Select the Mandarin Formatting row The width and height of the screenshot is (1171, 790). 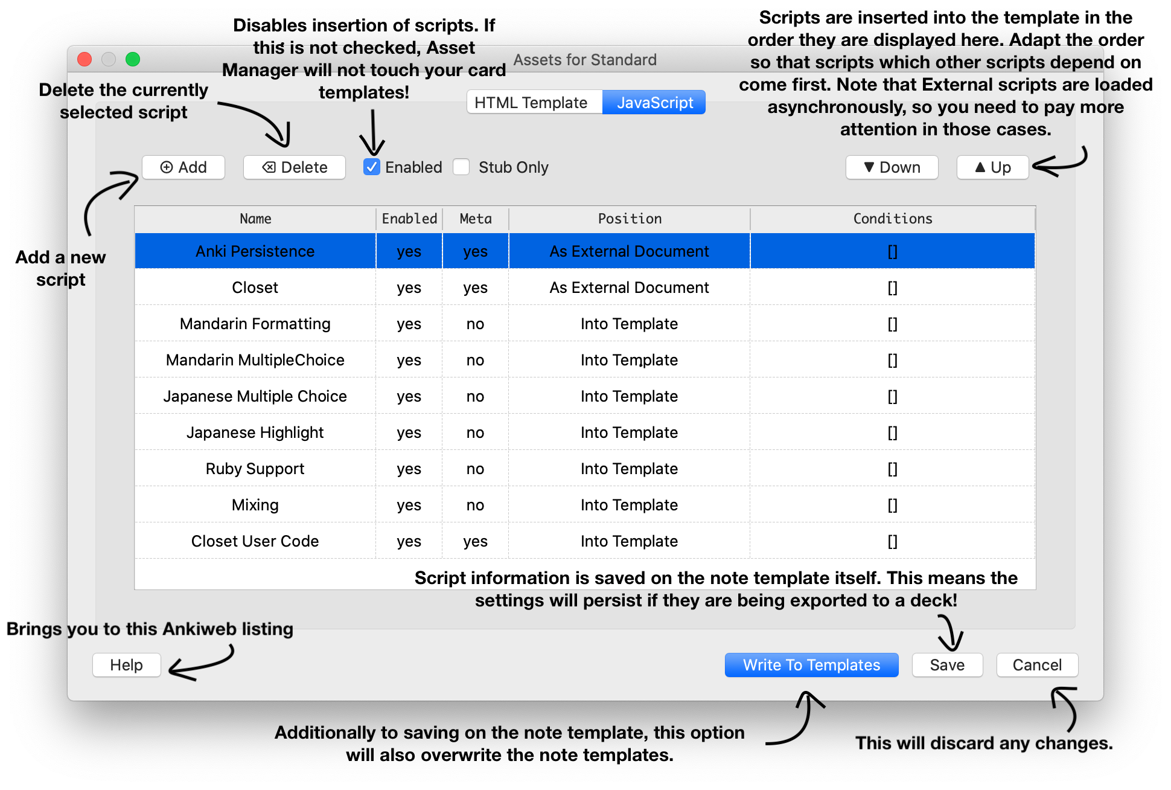pyautogui.click(x=255, y=324)
